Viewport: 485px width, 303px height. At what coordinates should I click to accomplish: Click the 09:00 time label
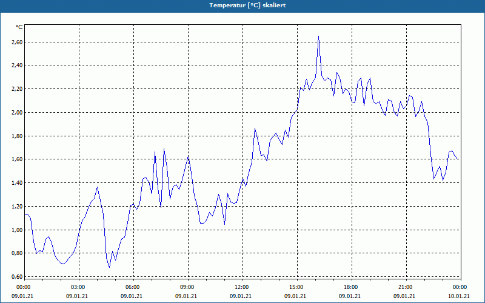tap(189, 287)
